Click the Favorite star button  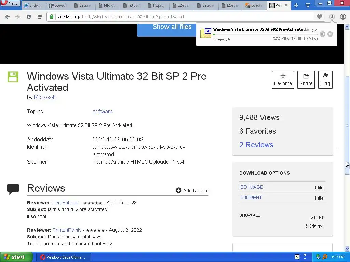pyautogui.click(x=283, y=80)
